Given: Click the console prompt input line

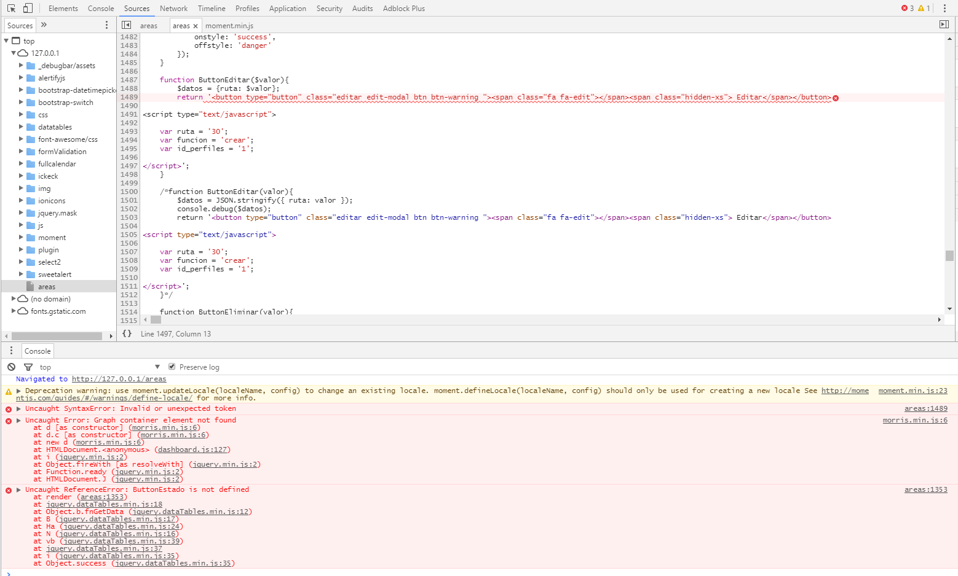Looking at the screenshot, I should 480,573.
